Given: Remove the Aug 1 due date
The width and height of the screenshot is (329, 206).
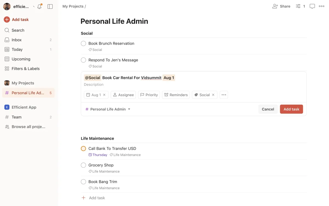Looking at the screenshot, I should (x=104, y=95).
